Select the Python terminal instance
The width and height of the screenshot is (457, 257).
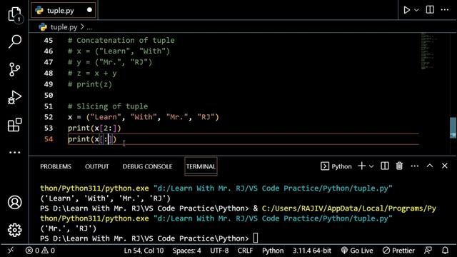click(x=336, y=166)
